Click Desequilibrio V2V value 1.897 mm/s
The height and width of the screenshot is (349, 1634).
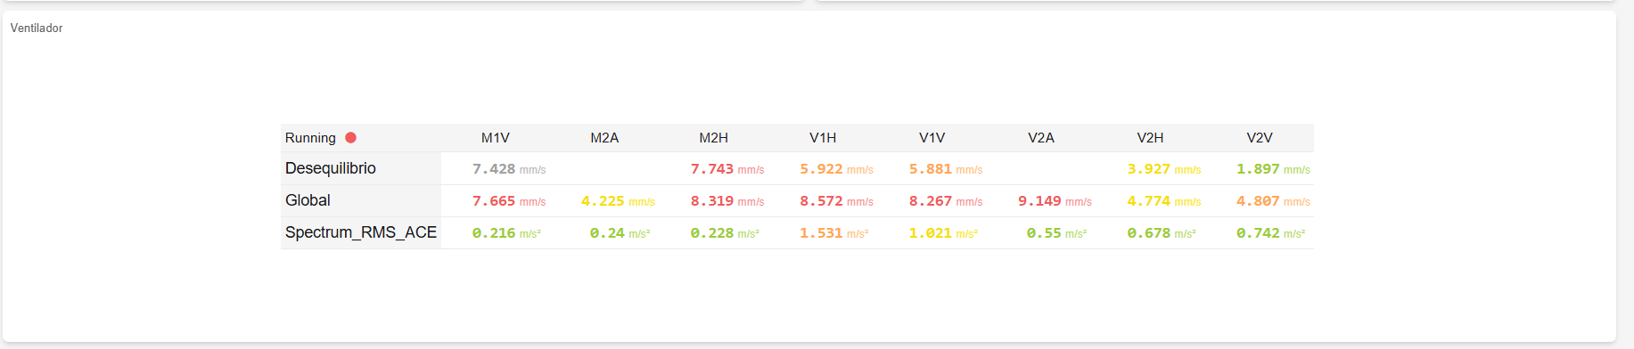[x=1273, y=169]
